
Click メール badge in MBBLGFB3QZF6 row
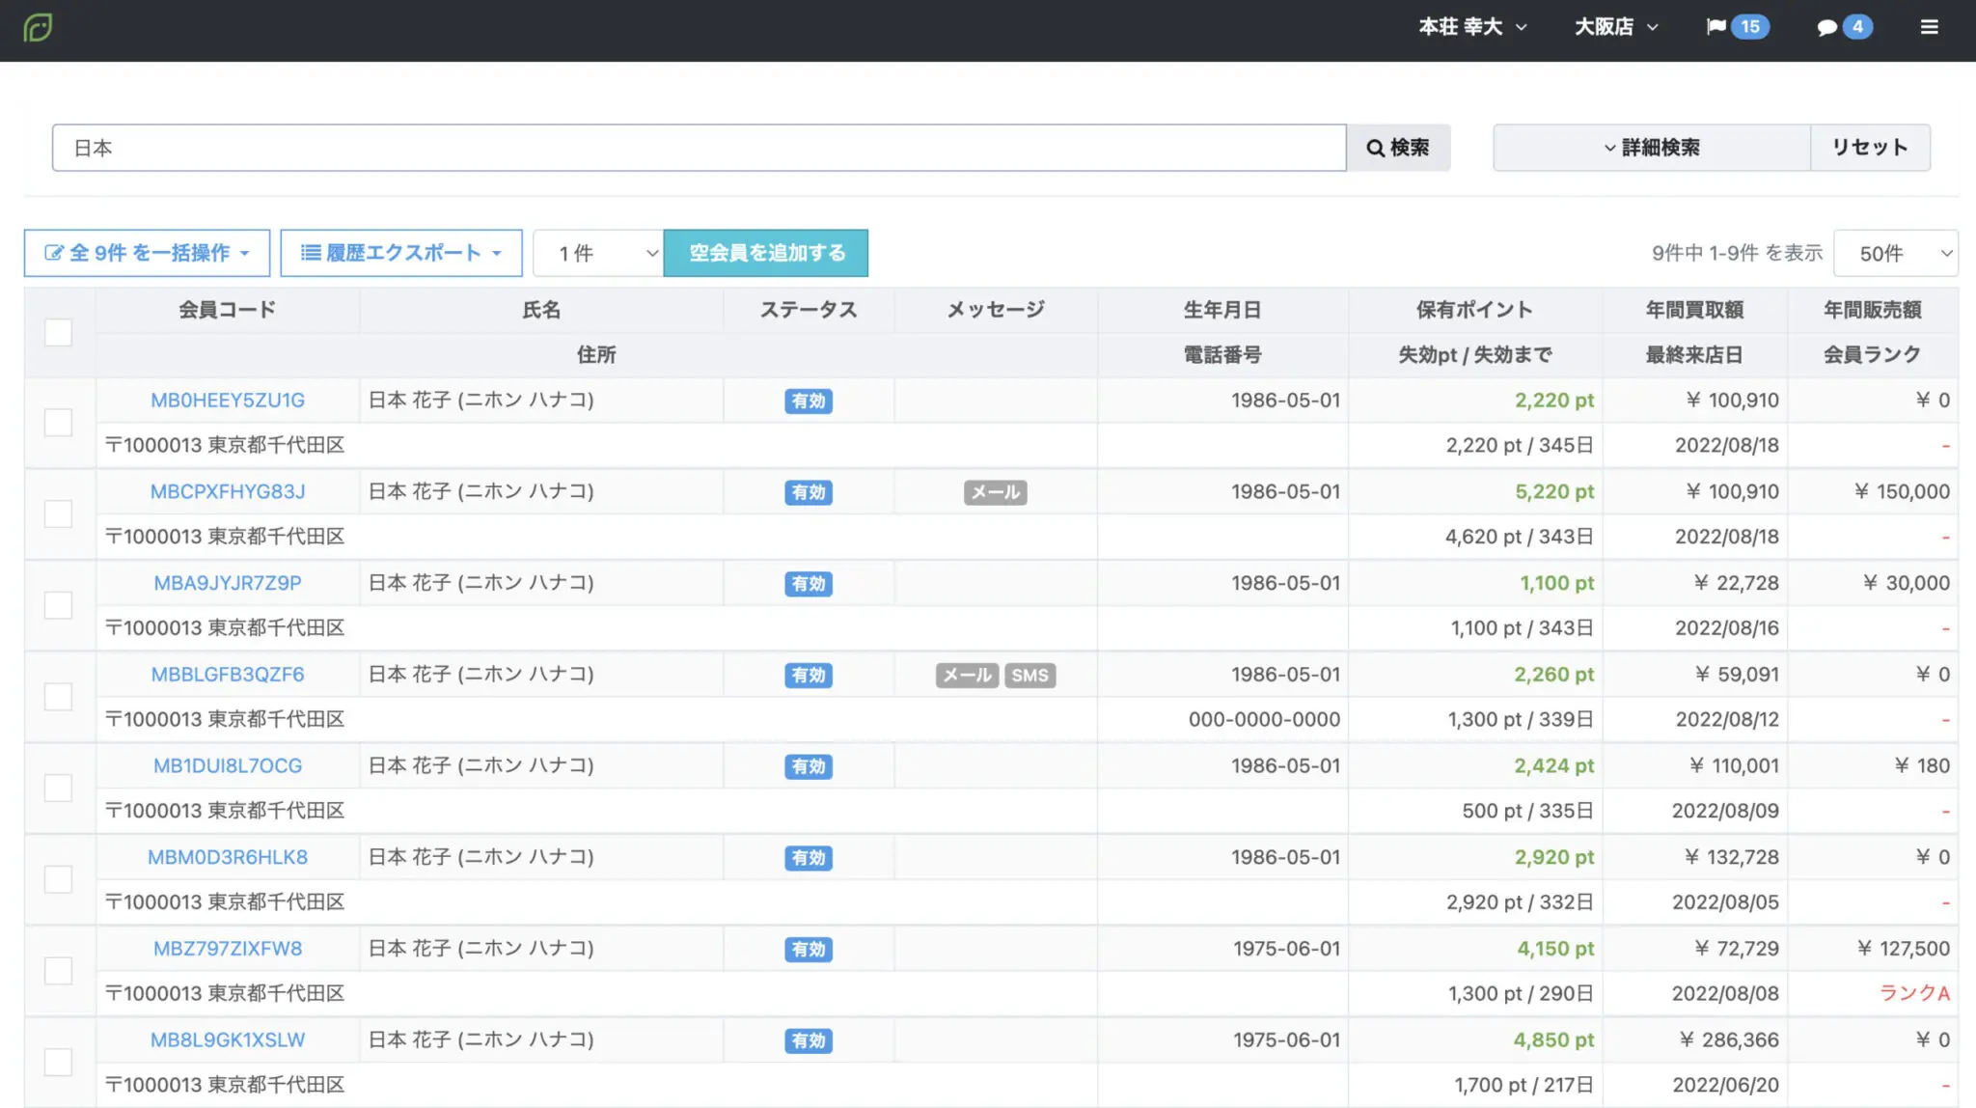pos(967,675)
